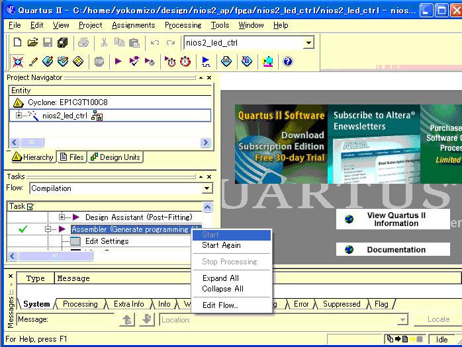
Task: Click the Compilation Report icon
Action: (x=226, y=61)
